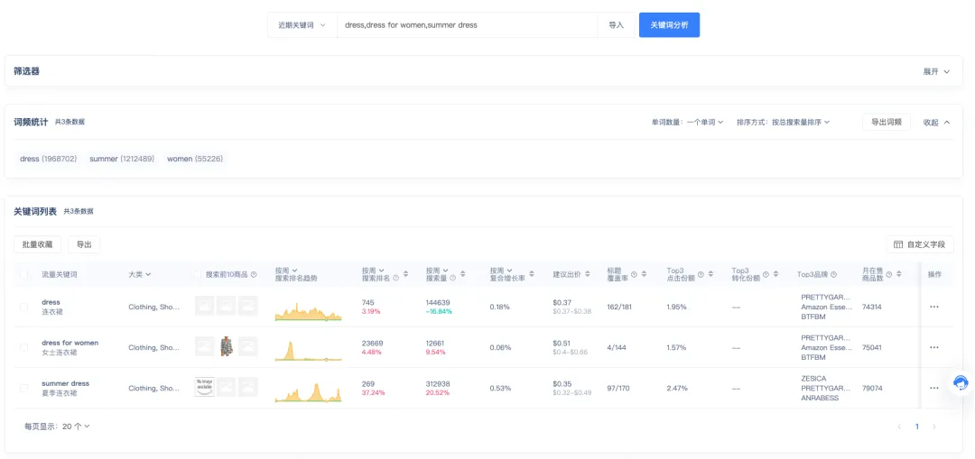
Task: Click the 75041 monthly products value
Action: (x=872, y=347)
